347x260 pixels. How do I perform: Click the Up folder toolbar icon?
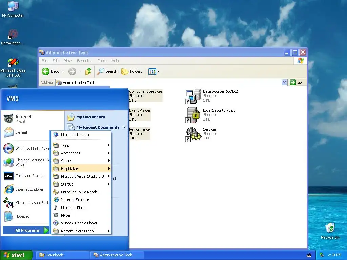pyautogui.click(x=88, y=71)
